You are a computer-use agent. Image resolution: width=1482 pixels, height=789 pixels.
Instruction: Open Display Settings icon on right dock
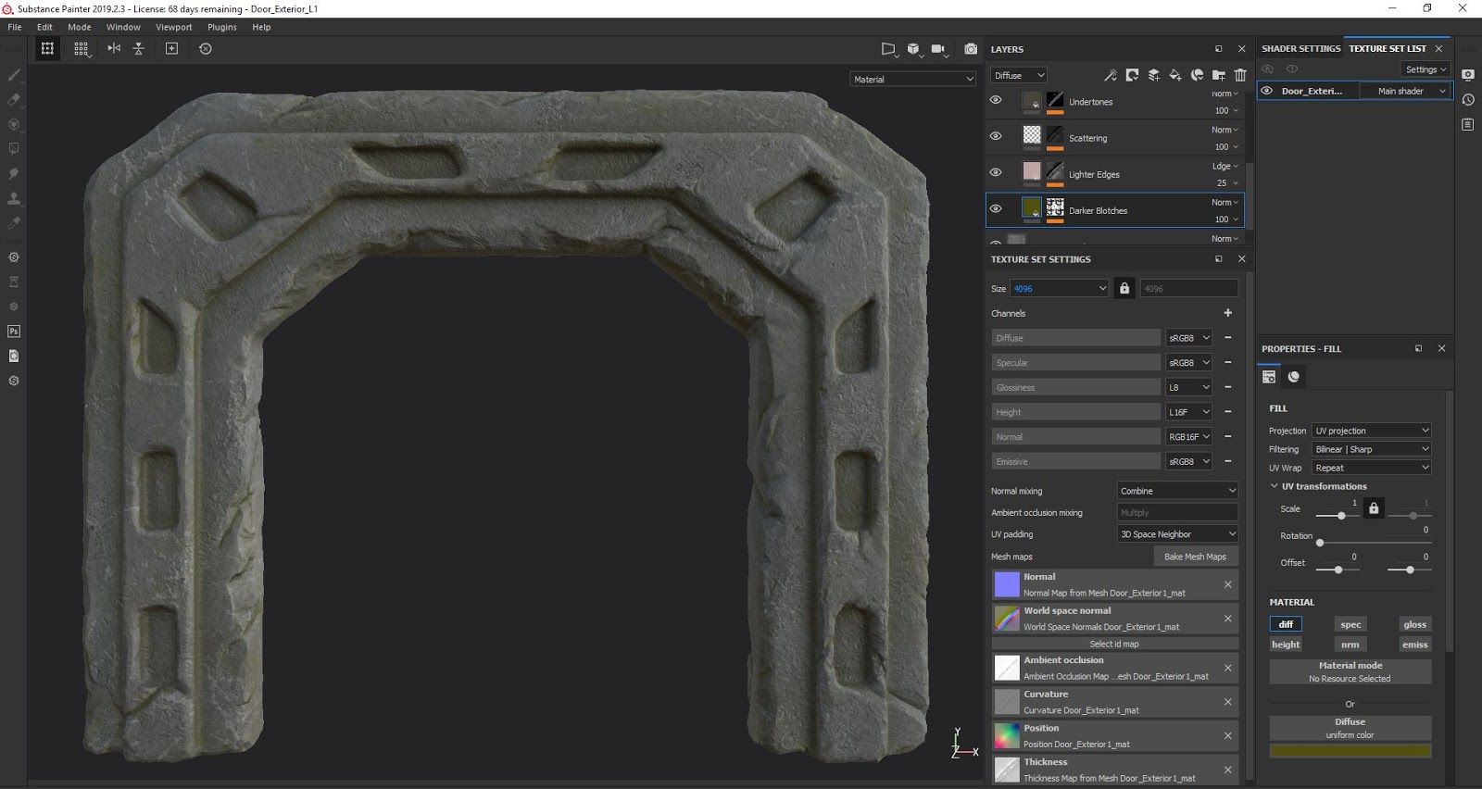(1468, 74)
